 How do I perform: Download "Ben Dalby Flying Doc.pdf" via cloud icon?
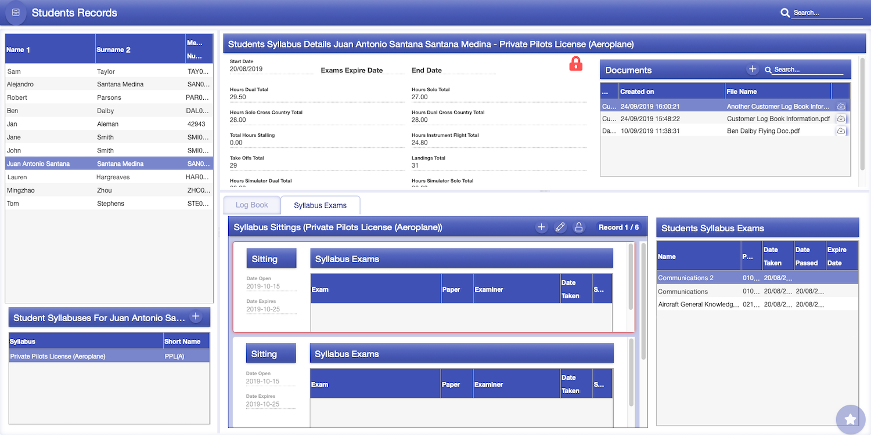[841, 130]
